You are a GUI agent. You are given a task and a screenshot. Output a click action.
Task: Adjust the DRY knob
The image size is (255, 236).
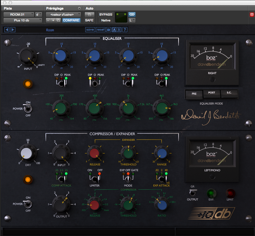point(27,153)
